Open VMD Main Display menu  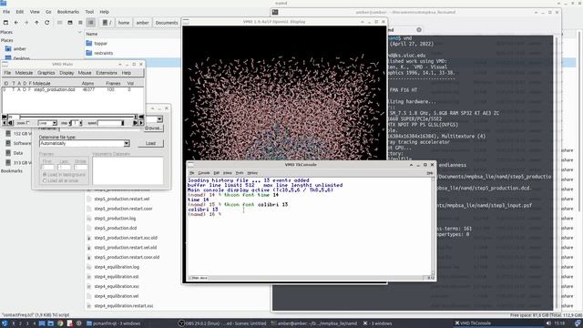[66, 73]
